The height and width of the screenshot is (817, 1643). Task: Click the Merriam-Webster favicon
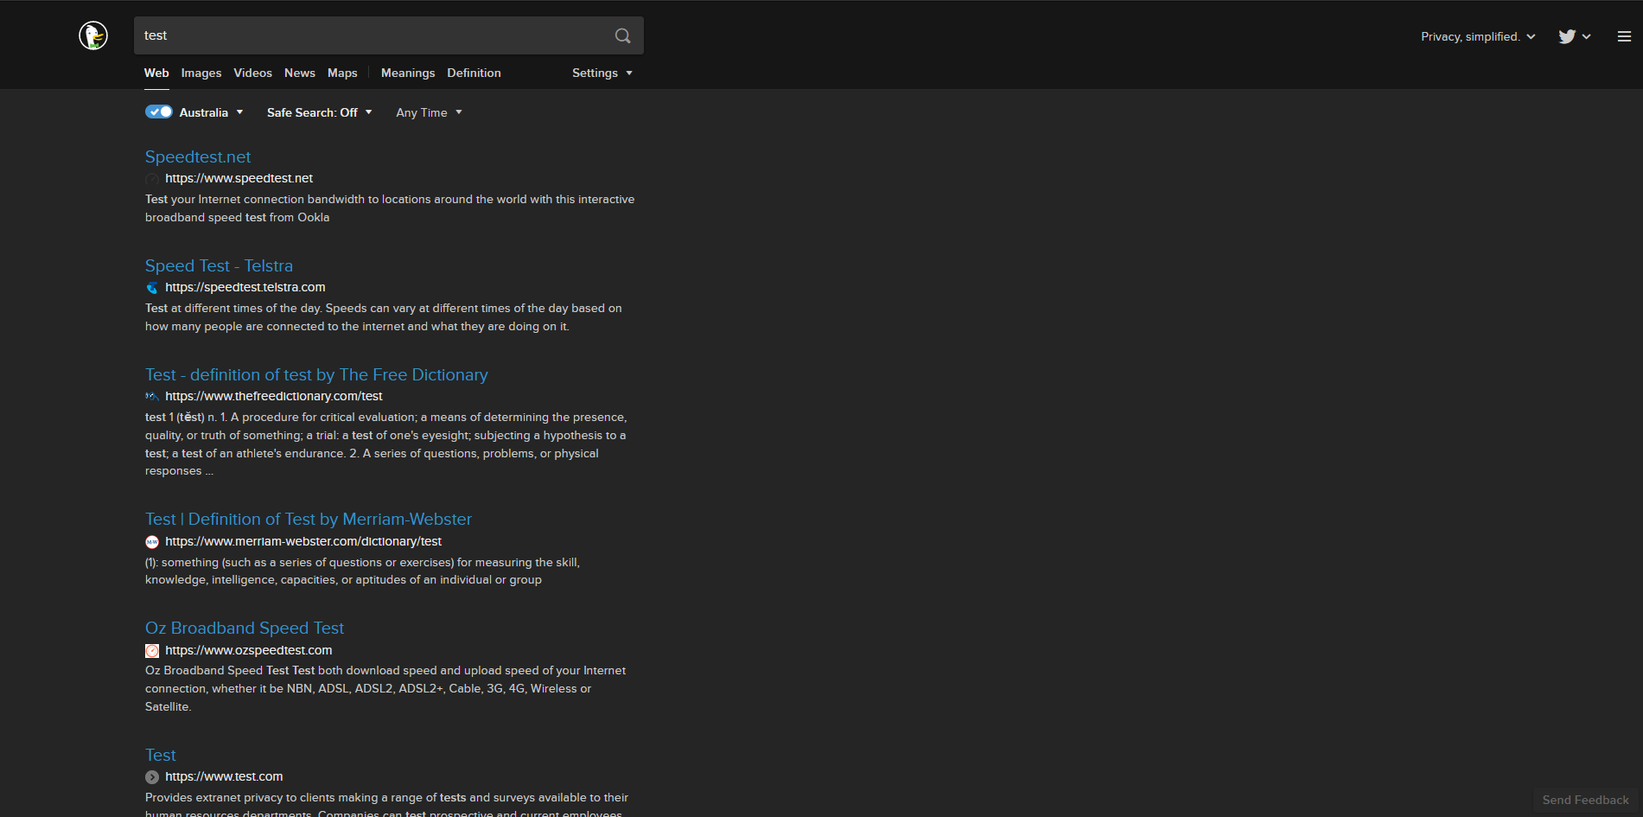coord(152,541)
